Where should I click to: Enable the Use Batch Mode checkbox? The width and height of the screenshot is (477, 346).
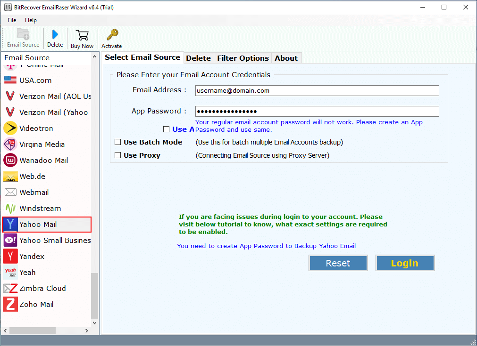point(118,142)
